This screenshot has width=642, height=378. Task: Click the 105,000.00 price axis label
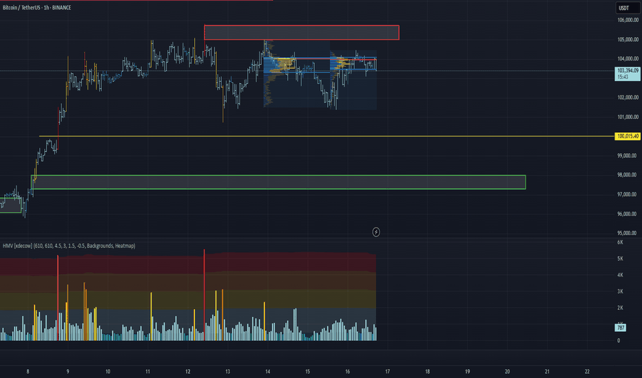coord(628,40)
